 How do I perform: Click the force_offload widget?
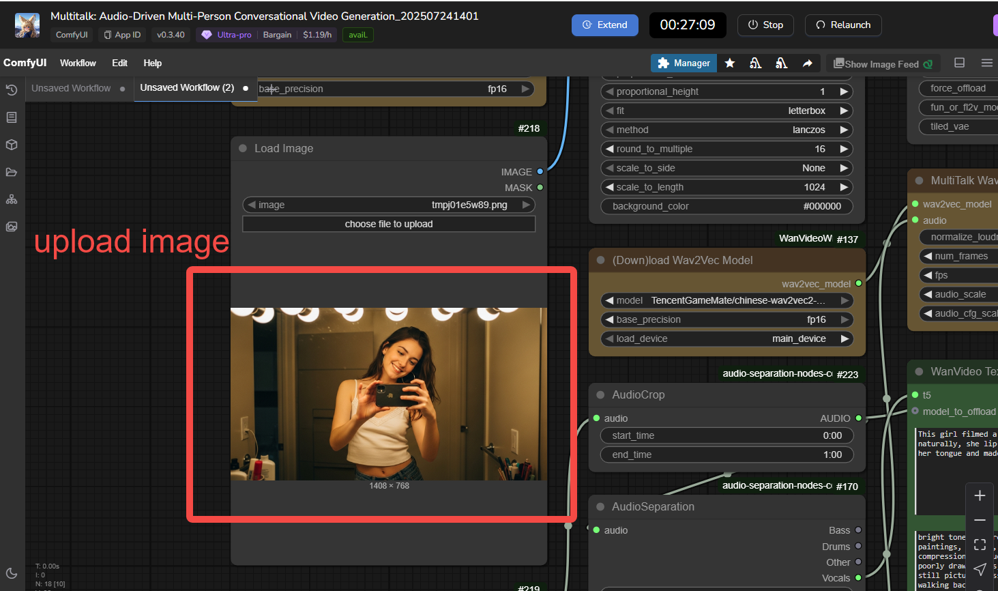coord(958,88)
